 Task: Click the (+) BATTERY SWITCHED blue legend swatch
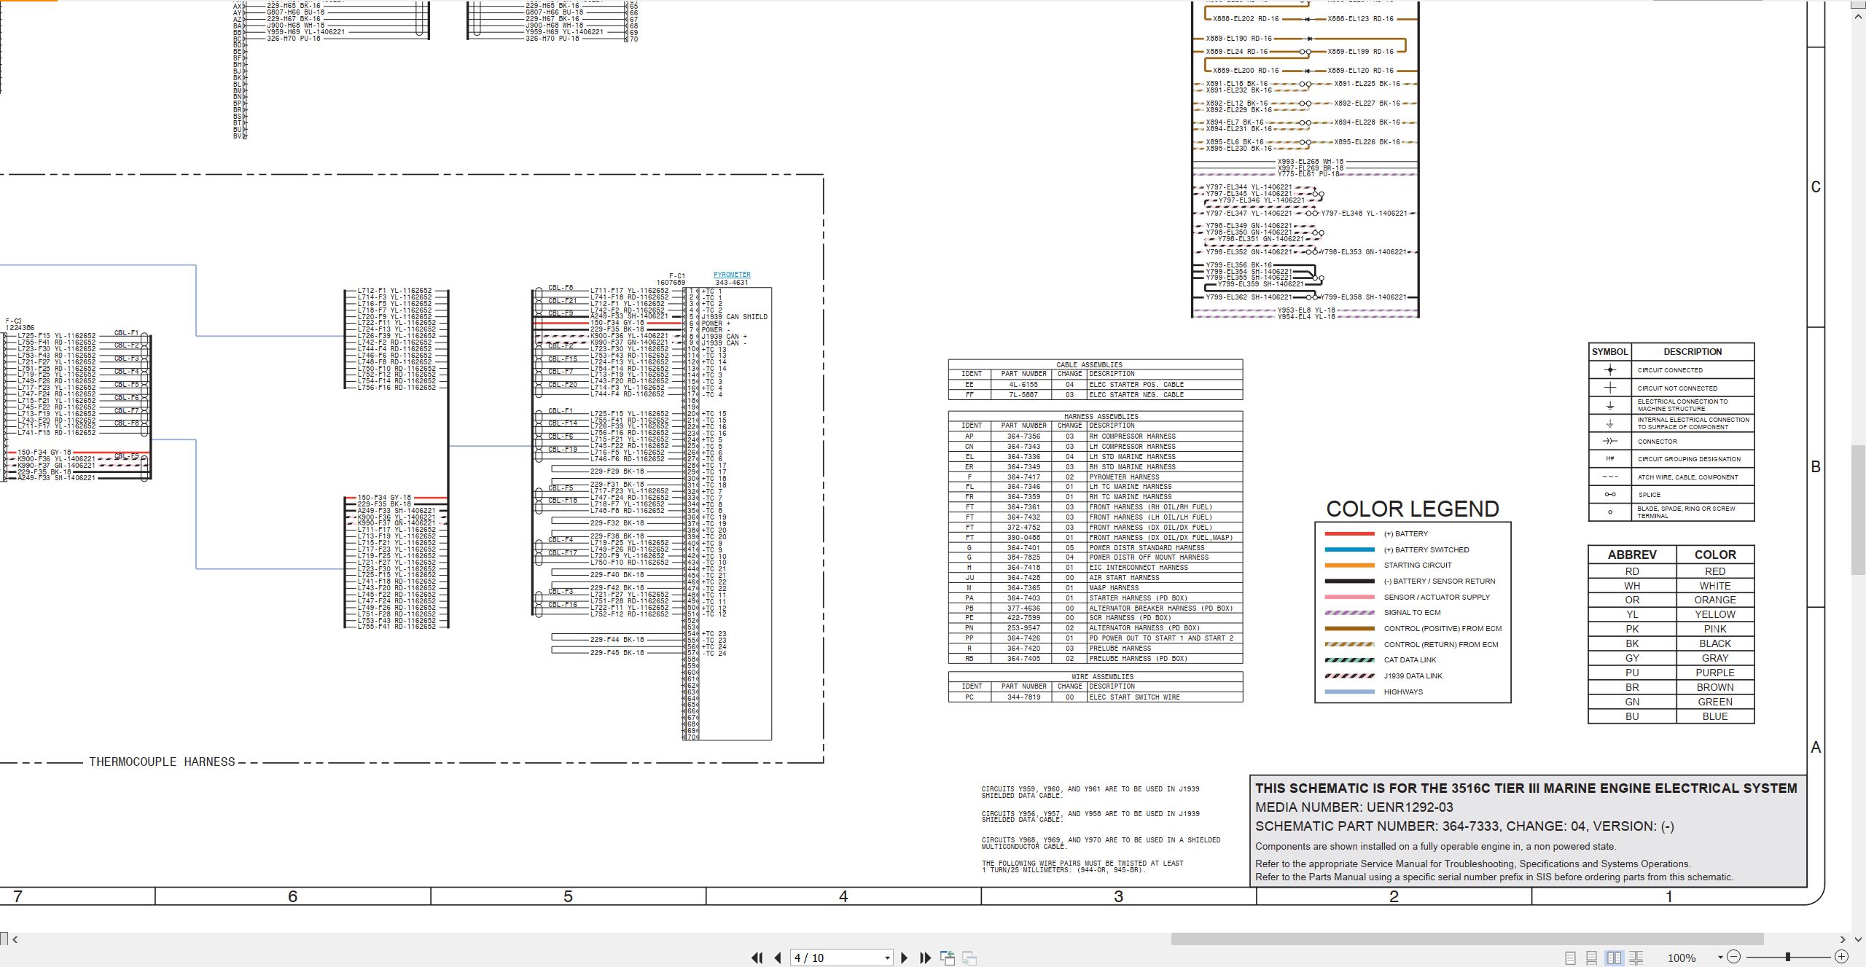click(x=1349, y=549)
